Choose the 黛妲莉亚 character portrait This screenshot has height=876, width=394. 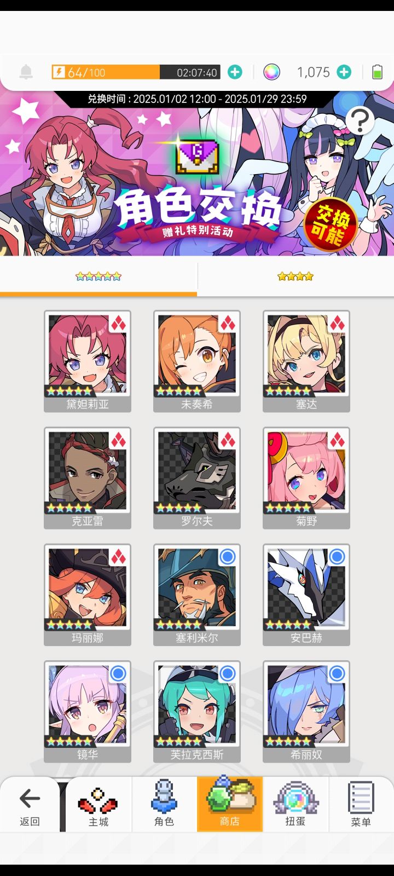(x=88, y=361)
